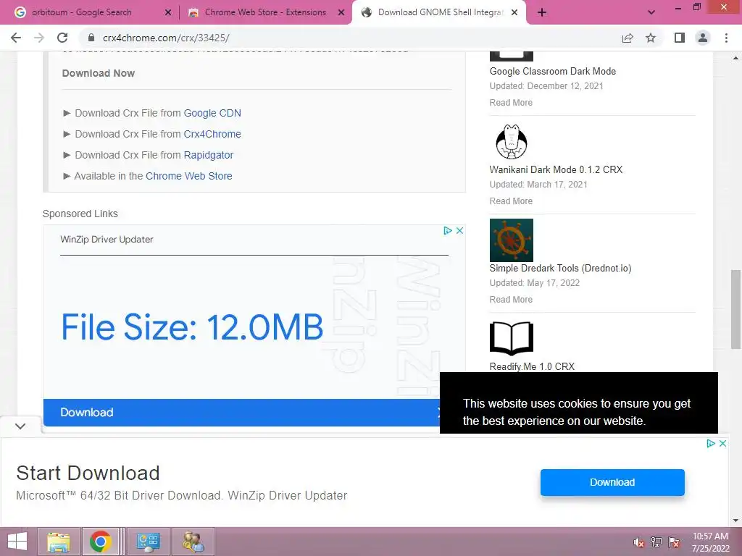Image resolution: width=742 pixels, height=556 pixels.
Task: Open Simple Dredark Tools (Drednot.io) link
Action: 560,268
